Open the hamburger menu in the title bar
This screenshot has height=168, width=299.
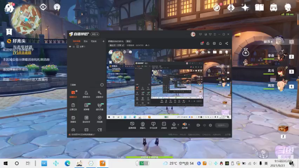[x=215, y=34]
